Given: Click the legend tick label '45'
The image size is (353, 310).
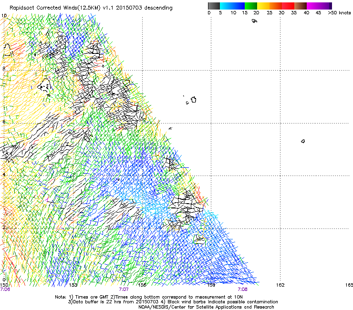Looking at the screenshot, I should pyautogui.click(x=318, y=13).
